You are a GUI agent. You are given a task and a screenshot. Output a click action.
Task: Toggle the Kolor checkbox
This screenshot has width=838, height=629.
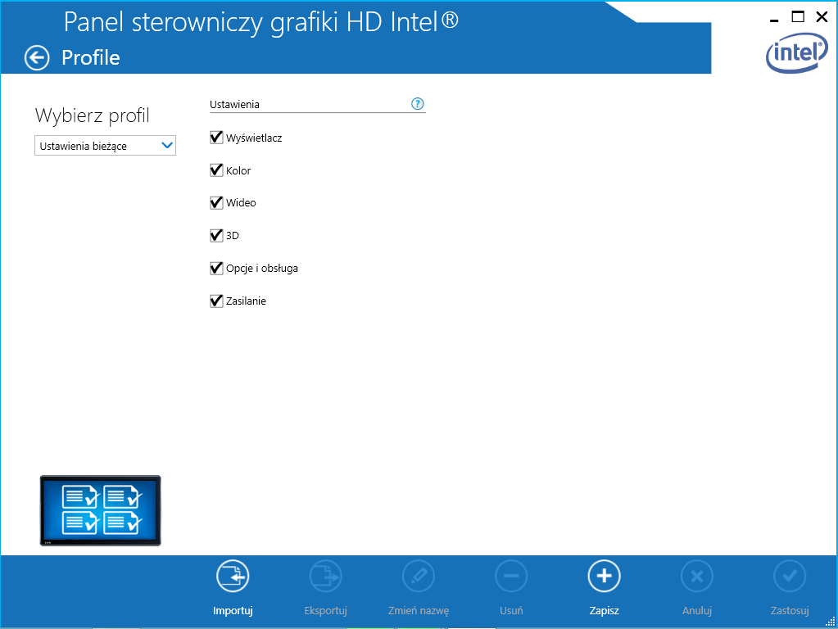point(217,170)
